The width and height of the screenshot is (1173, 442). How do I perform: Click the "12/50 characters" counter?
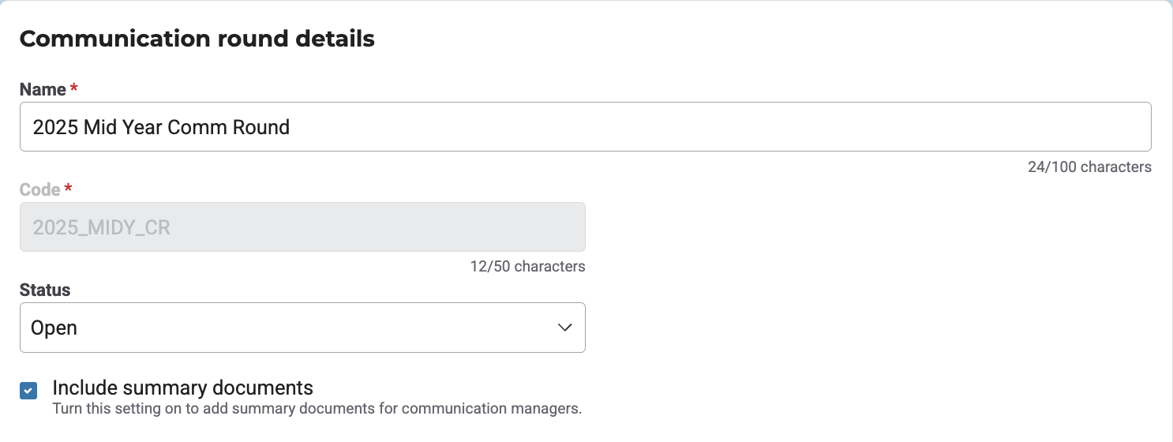tap(527, 267)
